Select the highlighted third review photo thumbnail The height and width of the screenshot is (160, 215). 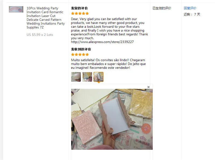[x=99, y=77]
